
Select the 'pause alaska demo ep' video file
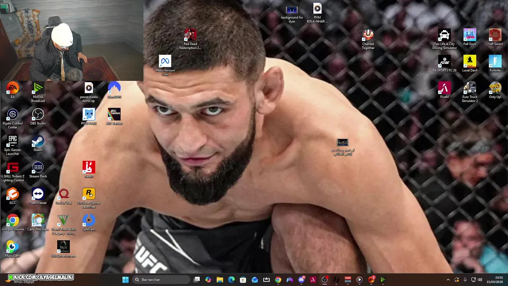89,92
